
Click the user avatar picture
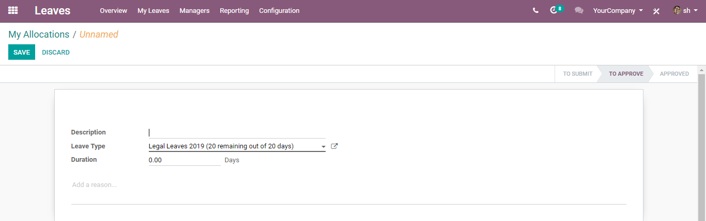[677, 10]
